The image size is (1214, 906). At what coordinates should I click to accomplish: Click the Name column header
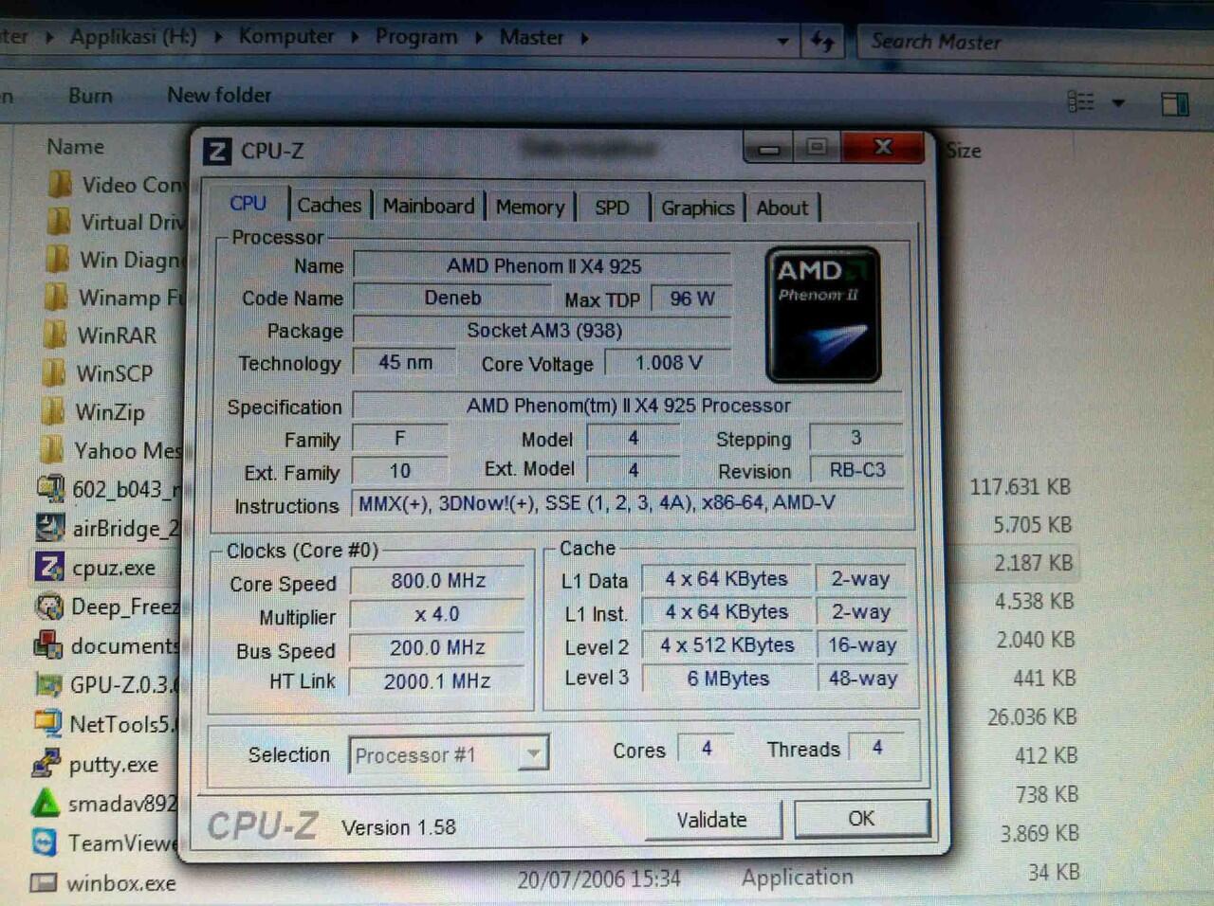coord(76,147)
